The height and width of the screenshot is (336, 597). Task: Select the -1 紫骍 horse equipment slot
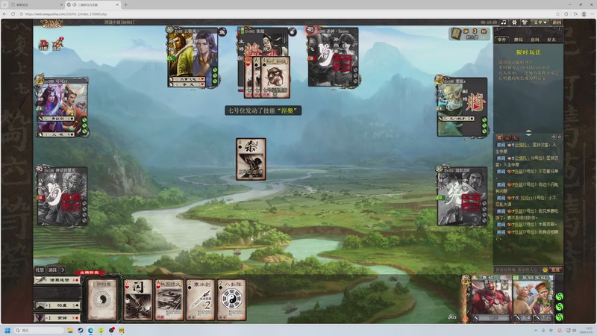click(57, 317)
